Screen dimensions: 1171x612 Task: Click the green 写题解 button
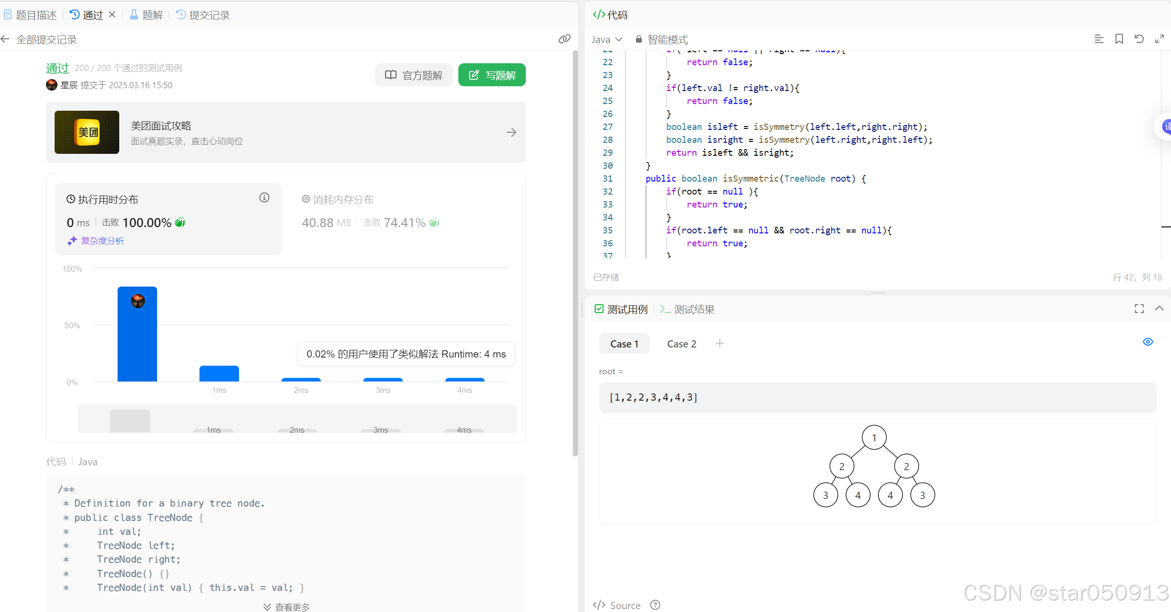click(x=492, y=75)
